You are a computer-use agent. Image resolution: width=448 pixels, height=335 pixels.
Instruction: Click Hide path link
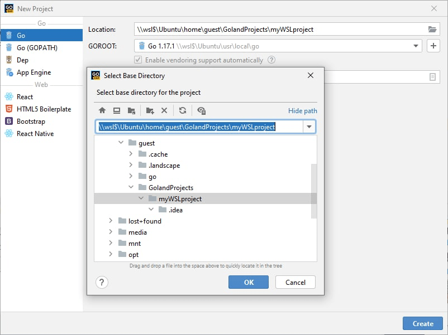tap(302, 110)
